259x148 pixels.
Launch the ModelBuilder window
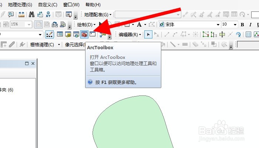(102, 34)
